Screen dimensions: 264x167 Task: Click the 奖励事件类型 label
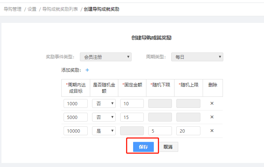60,57
